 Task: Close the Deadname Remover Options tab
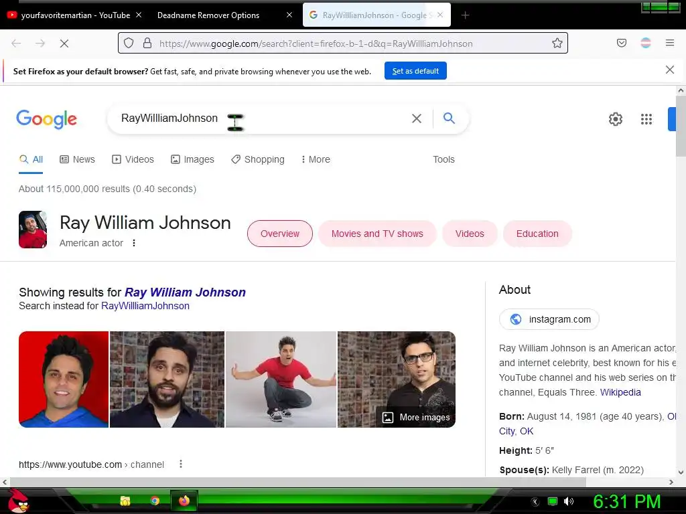(289, 15)
